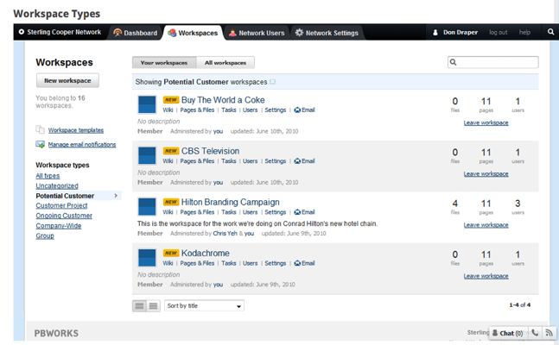This screenshot has height=345, width=559.
Task: Filter by Customer Project type
Action: 61,205
